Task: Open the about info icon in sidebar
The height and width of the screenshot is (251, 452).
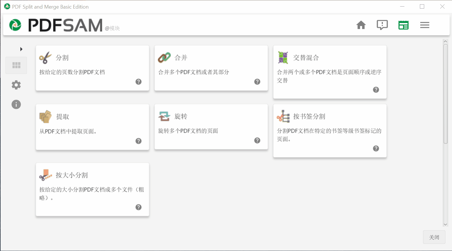Action: coord(16,104)
